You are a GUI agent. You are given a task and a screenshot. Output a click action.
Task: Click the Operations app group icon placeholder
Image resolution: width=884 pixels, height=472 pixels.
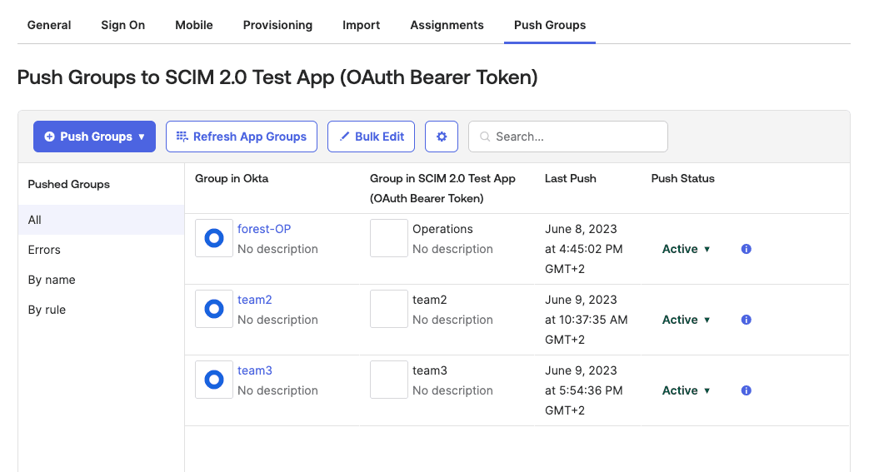[388, 239]
